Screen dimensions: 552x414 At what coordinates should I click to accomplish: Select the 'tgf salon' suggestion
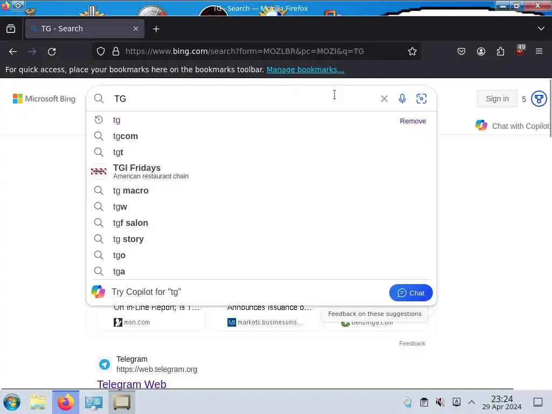point(261,223)
